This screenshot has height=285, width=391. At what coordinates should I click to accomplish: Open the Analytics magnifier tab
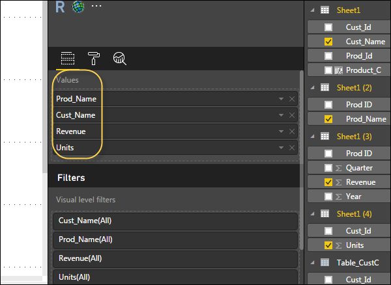(x=120, y=59)
